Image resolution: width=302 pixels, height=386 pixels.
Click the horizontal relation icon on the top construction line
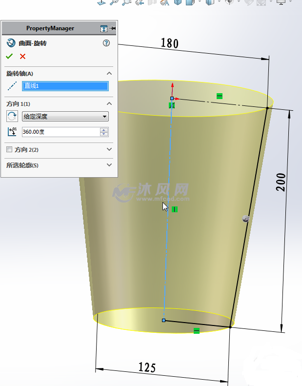[x=220, y=96]
